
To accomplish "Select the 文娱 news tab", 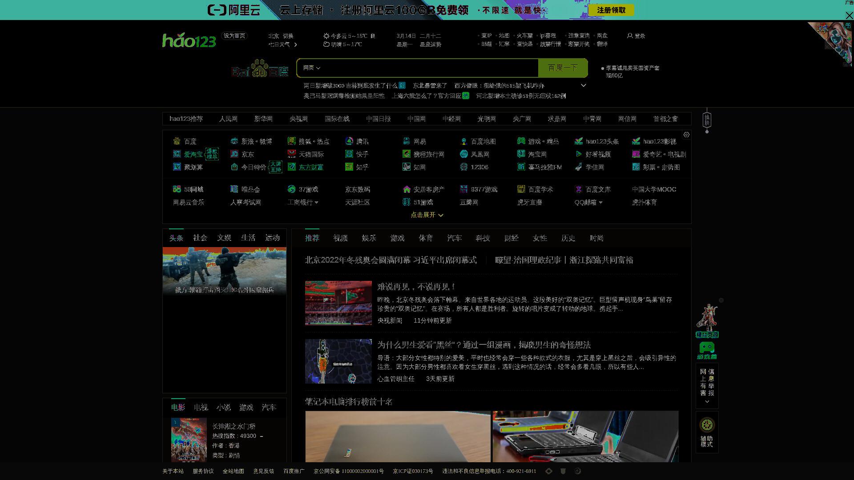I will pos(224,238).
